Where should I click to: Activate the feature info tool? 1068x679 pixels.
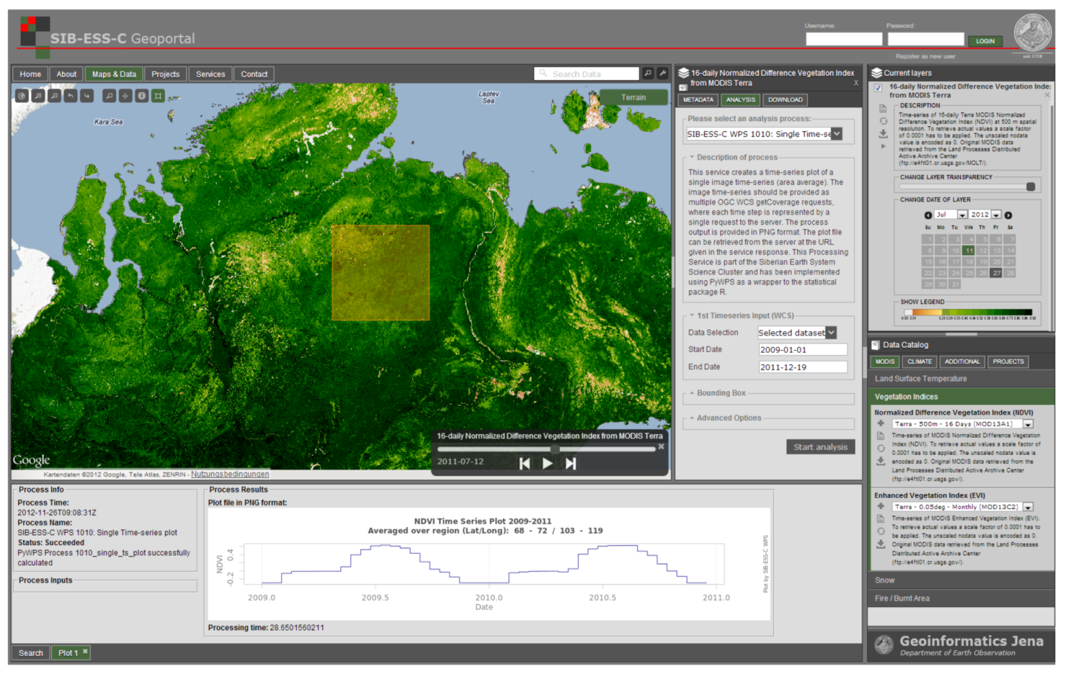click(141, 96)
